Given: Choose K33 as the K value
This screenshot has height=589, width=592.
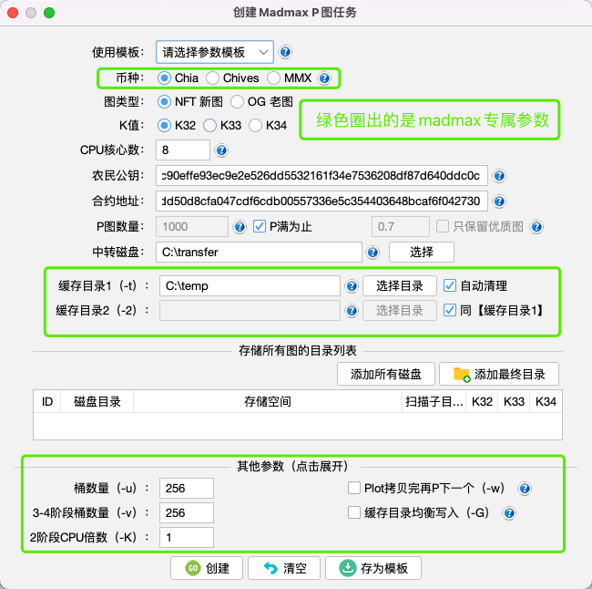Looking at the screenshot, I should tap(209, 125).
